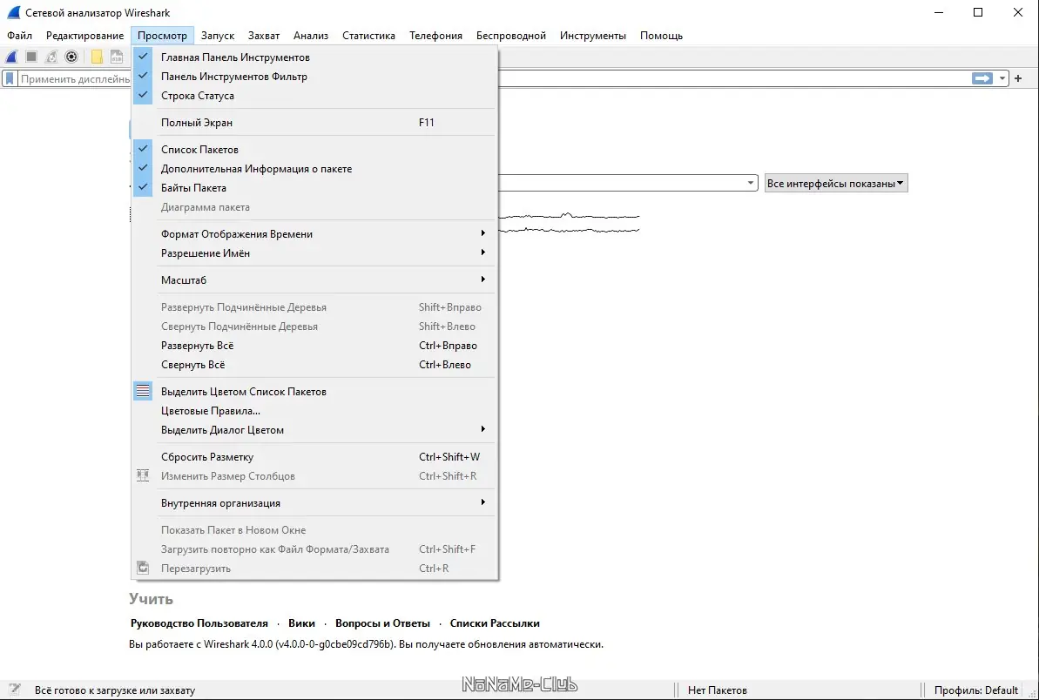The image size is (1039, 700).
Task: Toggle Байты Пакета pane
Action: [314, 188]
